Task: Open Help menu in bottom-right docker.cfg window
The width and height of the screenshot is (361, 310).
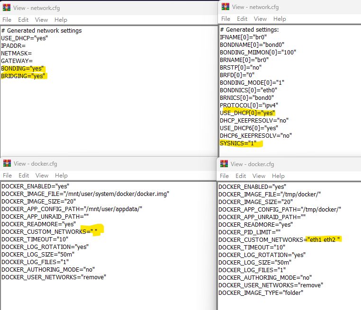Action: point(279,176)
